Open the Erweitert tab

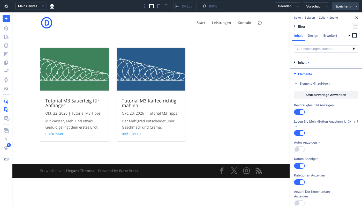tap(330, 36)
